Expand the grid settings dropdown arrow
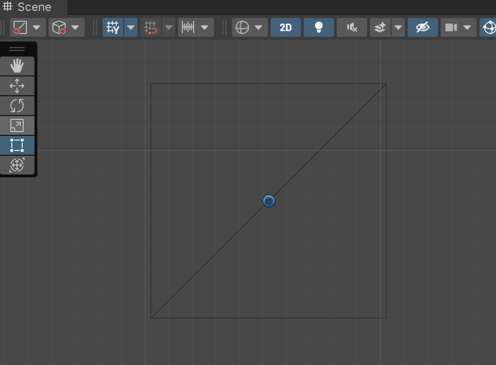496x365 pixels. click(x=131, y=27)
